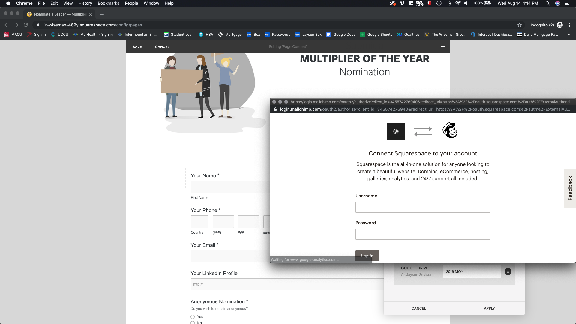Click the Mailchimp monkey logo
The height and width of the screenshot is (324, 576).
tap(450, 130)
